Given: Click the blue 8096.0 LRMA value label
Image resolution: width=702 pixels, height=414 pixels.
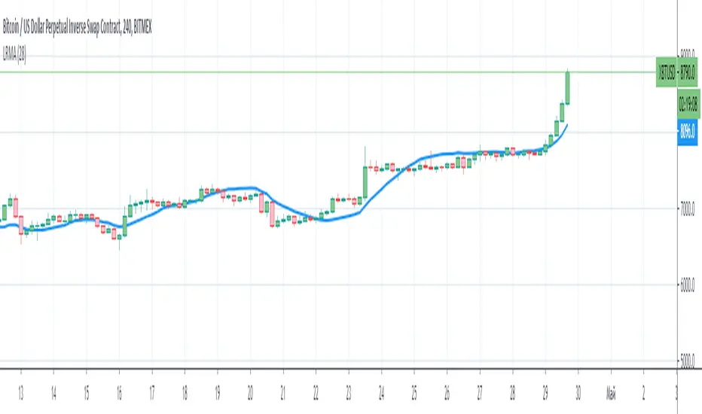Looking at the screenshot, I should [x=689, y=131].
